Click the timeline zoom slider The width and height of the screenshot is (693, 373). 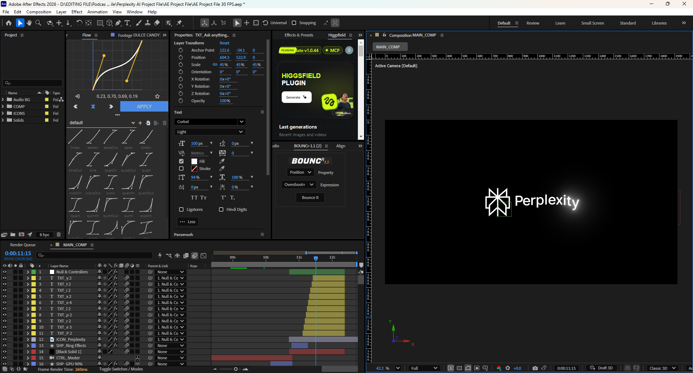[235, 369]
